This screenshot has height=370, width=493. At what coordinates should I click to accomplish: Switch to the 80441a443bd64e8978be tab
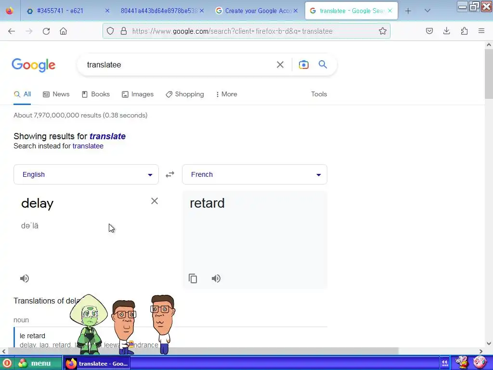158,11
